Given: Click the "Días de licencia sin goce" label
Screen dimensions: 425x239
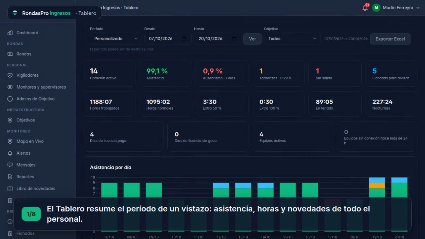Looking at the screenshot, I should (196, 141).
